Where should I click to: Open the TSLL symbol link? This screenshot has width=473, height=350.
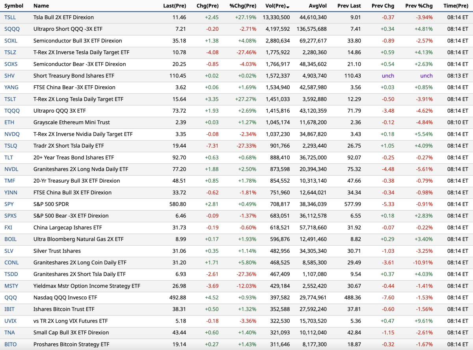pos(10,17)
